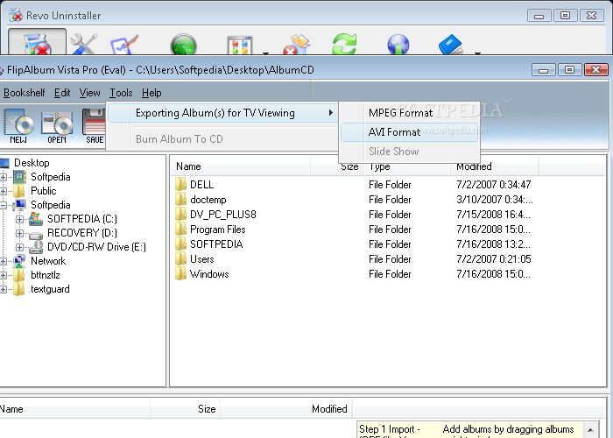The height and width of the screenshot is (438, 613).
Task: Expand the textguard folder node
Action: [x=3, y=289]
